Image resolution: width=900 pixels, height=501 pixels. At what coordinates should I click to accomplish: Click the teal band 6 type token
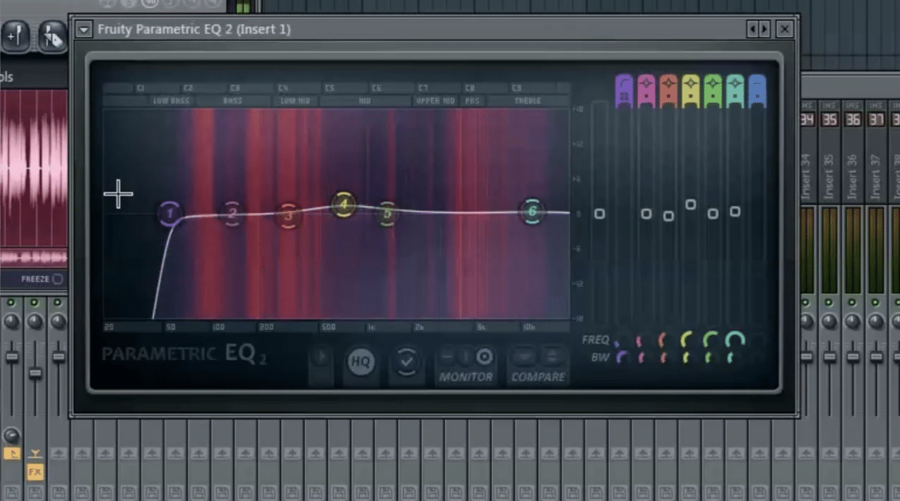735,91
